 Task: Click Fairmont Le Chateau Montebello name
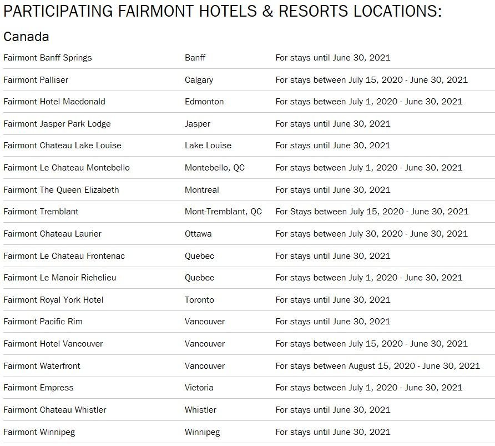pyautogui.click(x=67, y=168)
